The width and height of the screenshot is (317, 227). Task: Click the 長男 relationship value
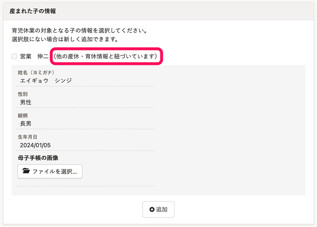(26, 124)
